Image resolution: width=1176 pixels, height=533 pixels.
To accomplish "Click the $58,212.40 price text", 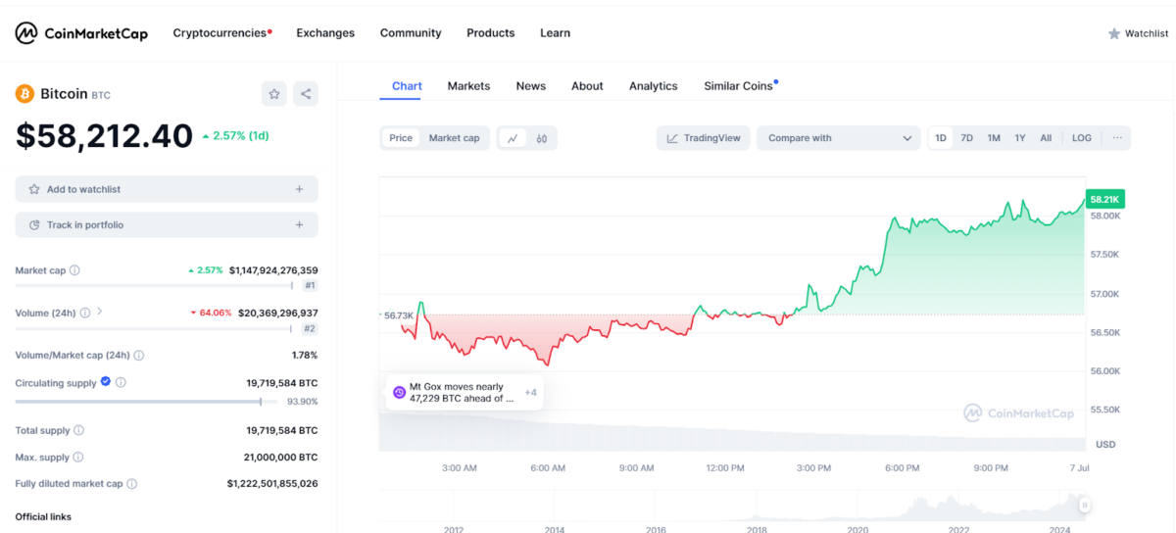I will pos(104,136).
